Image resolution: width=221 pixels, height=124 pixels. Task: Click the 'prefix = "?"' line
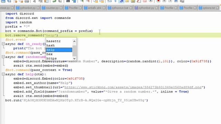[18, 27]
